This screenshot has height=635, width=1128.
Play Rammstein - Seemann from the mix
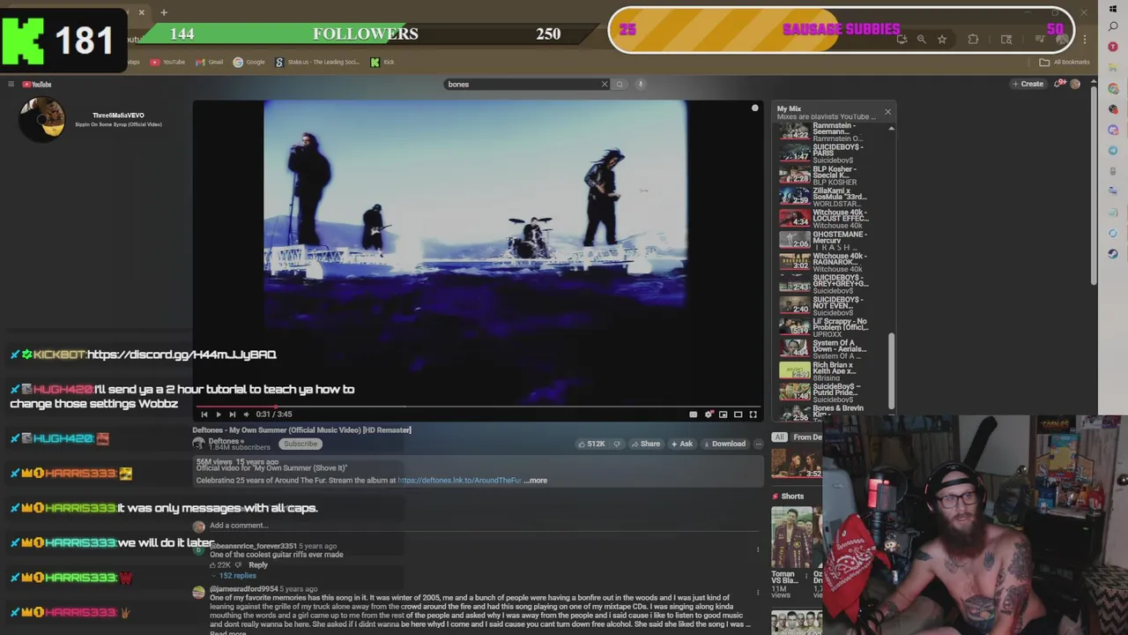[x=824, y=132]
